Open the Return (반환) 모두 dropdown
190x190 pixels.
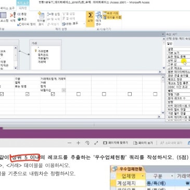pos(73,23)
